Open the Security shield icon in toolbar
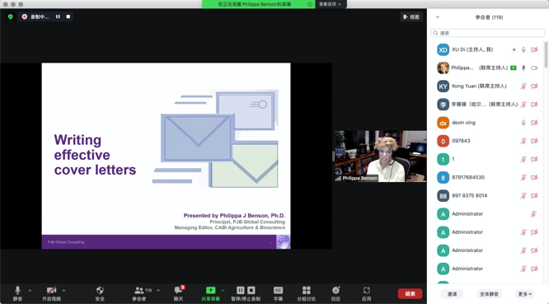Viewport: 549px width, 304px height. (x=100, y=290)
